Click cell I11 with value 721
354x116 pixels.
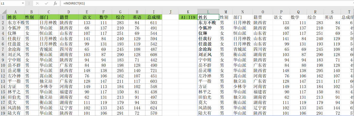point(154,70)
